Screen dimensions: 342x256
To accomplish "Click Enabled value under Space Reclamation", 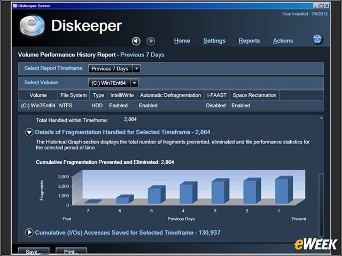I will click(241, 106).
